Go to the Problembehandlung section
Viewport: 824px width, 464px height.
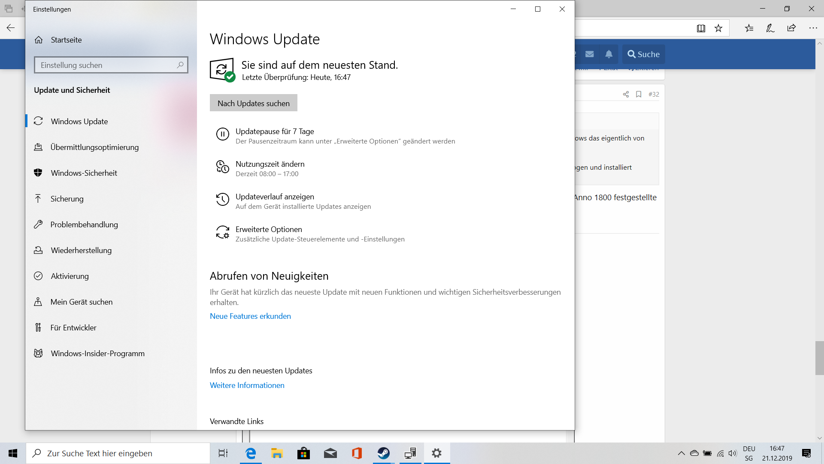pos(84,225)
